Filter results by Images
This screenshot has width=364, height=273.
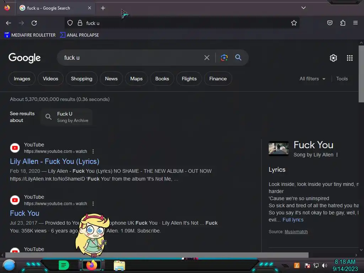22,79
